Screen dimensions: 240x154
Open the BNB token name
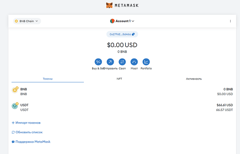pos(24,89)
